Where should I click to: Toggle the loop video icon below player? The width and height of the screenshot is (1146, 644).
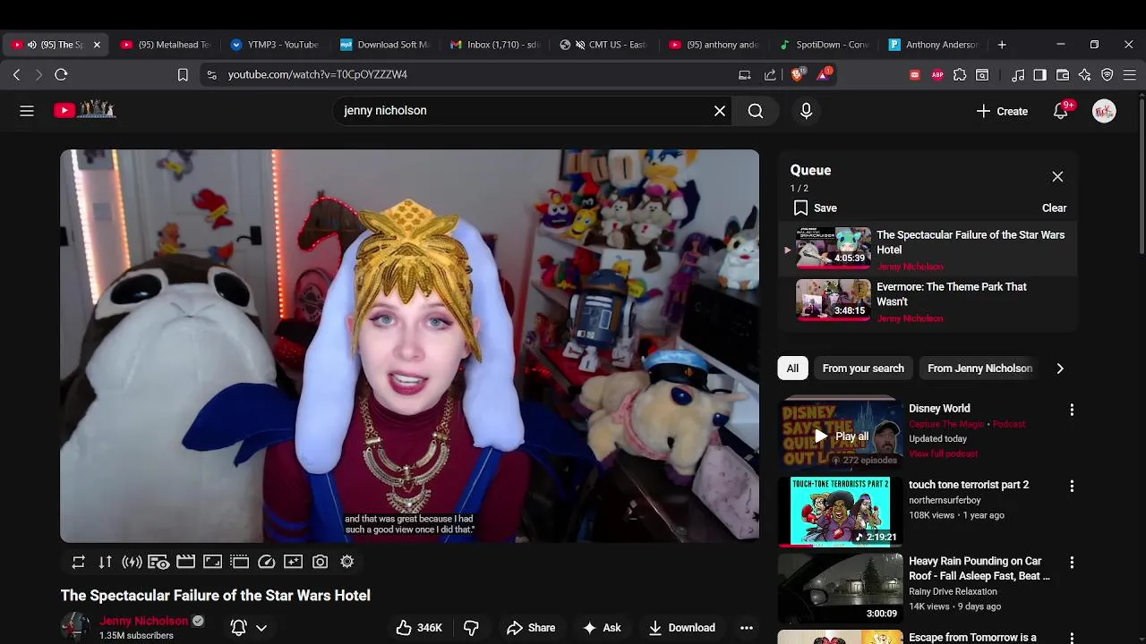[x=79, y=562]
